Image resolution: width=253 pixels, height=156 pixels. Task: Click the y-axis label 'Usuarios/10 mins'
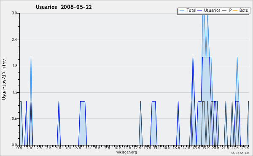4,80
